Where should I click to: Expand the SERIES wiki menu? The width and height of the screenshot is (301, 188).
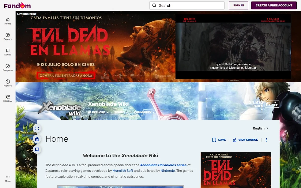pos(121,112)
